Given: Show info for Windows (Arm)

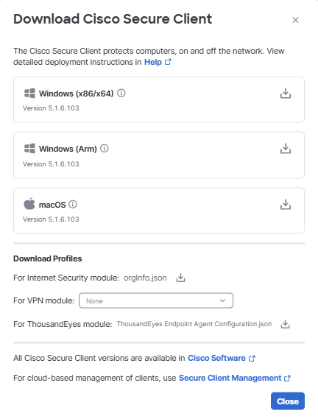Looking at the screenshot, I should 105,148.
